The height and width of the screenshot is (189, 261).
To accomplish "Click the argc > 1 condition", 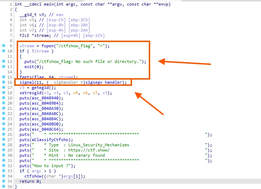I will tap(41, 171).
